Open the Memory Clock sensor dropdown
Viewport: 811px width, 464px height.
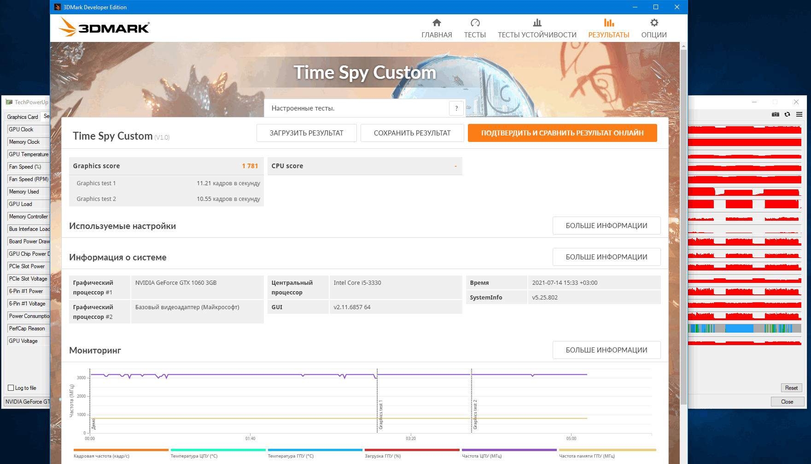tap(28, 142)
